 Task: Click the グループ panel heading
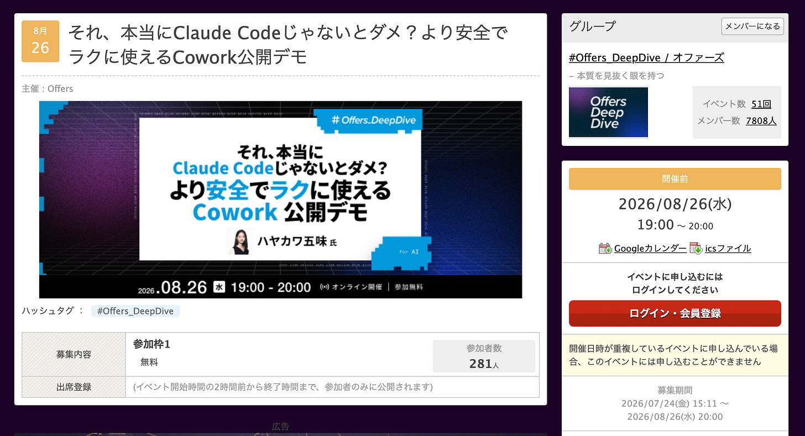point(592,26)
